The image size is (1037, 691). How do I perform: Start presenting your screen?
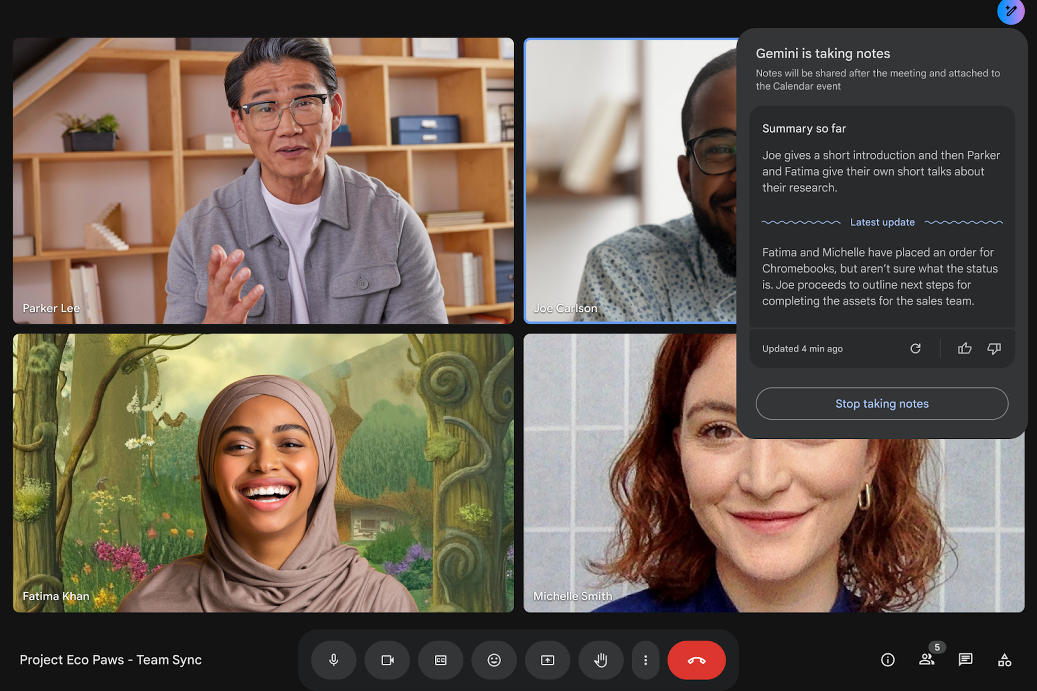547,660
